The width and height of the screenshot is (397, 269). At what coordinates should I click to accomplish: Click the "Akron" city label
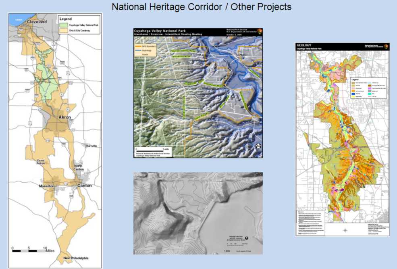pyautogui.click(x=65, y=117)
